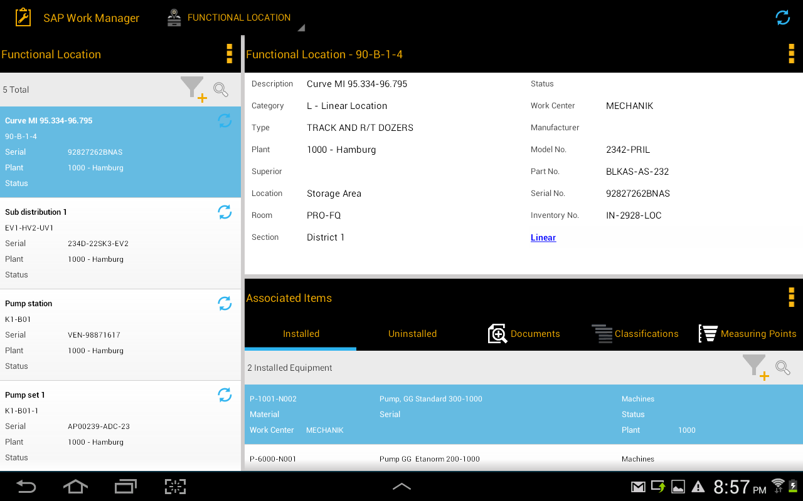Refresh the Sub distribution 1 entry
This screenshot has height=501, width=803.
tap(225, 212)
